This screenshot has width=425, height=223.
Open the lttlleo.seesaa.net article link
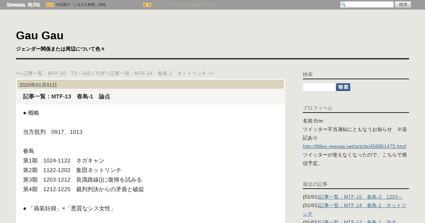click(355, 146)
